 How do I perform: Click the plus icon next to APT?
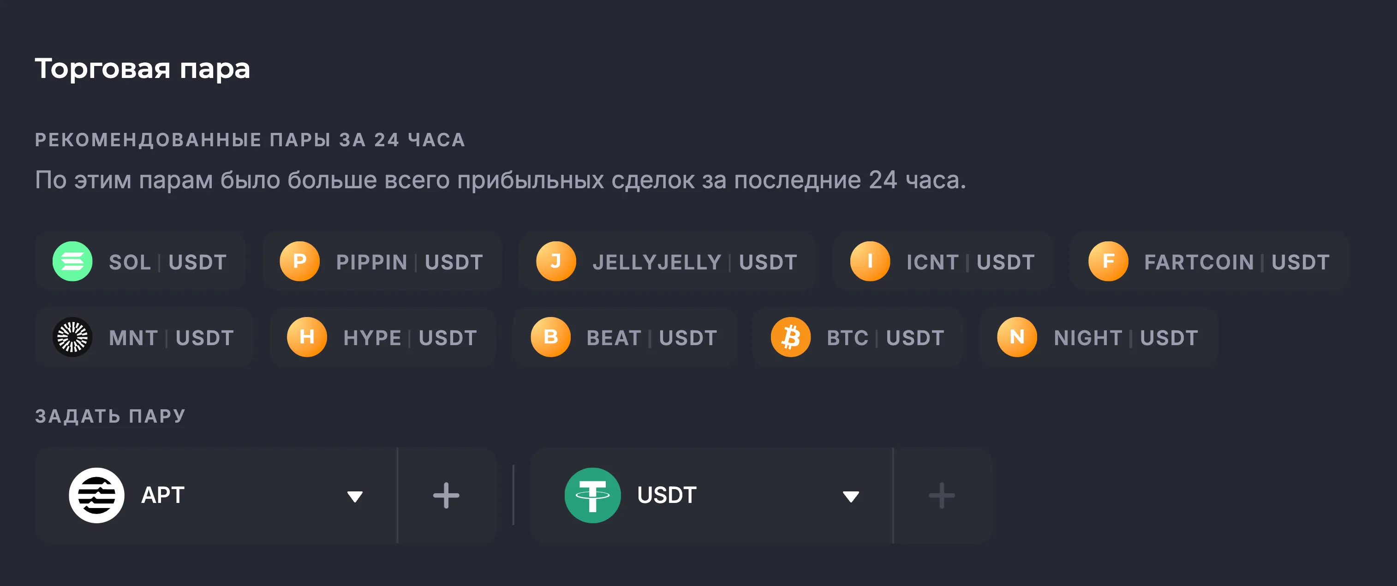point(446,495)
